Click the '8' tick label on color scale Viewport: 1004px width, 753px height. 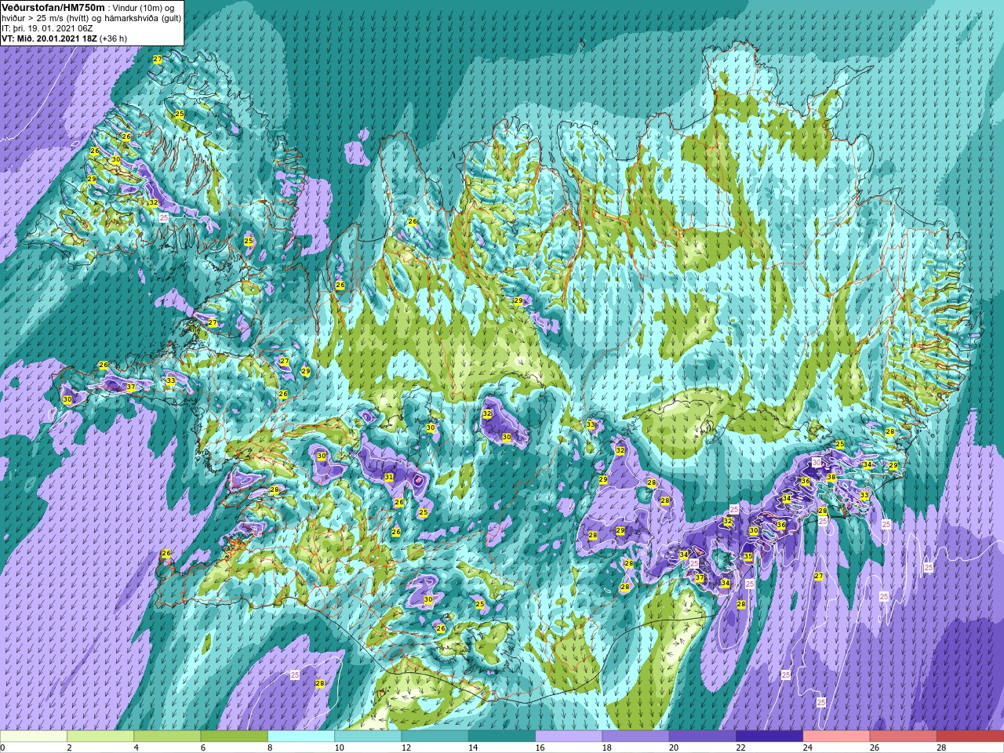pyautogui.click(x=271, y=748)
